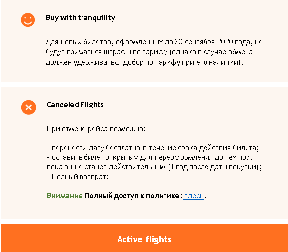Click the 'оставить билет открытым' option line

[x=150, y=158]
